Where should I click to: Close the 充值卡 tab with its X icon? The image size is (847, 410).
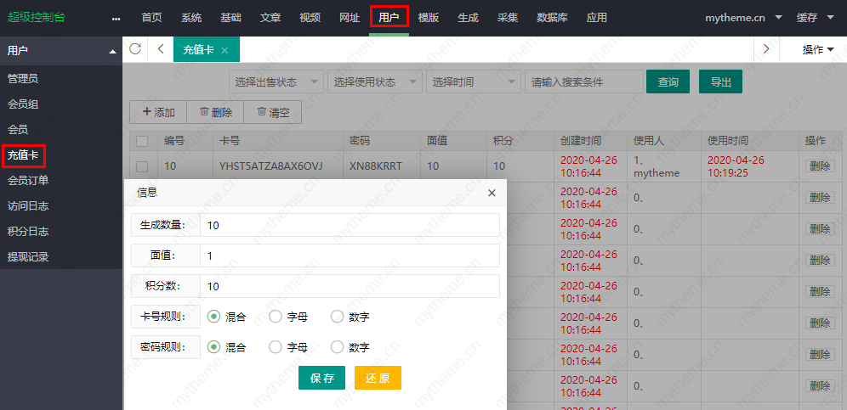point(225,50)
